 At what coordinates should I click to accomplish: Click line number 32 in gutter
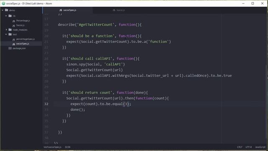46,104
